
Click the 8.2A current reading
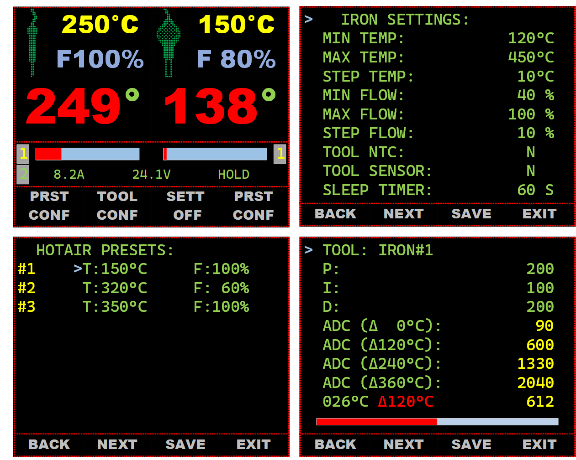tap(69, 175)
